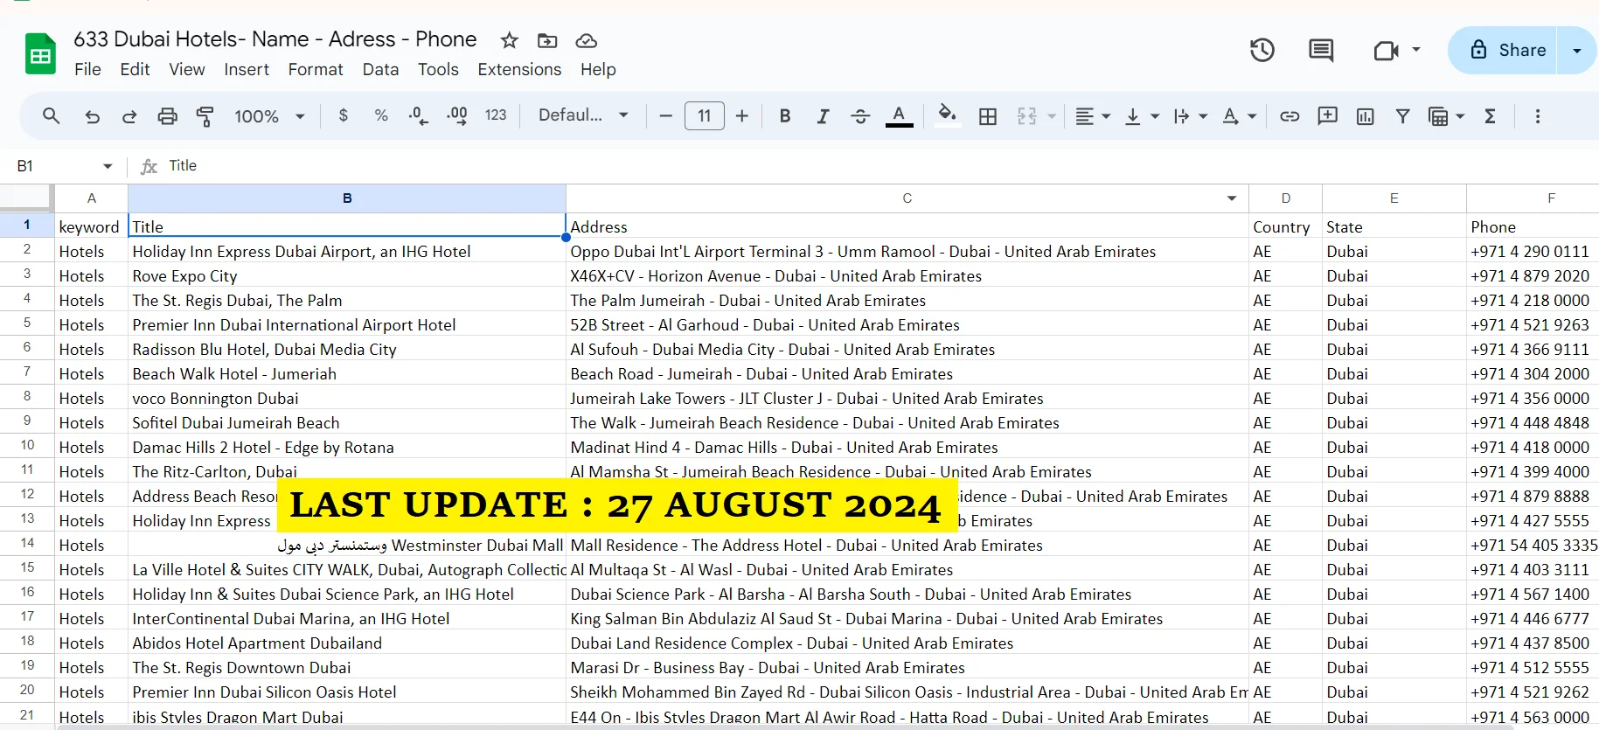Open the File menu

coord(87,69)
